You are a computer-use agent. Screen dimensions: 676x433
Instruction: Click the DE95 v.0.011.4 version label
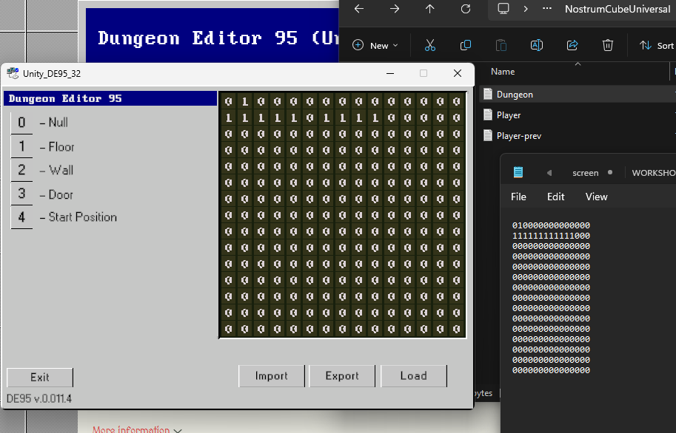39,398
